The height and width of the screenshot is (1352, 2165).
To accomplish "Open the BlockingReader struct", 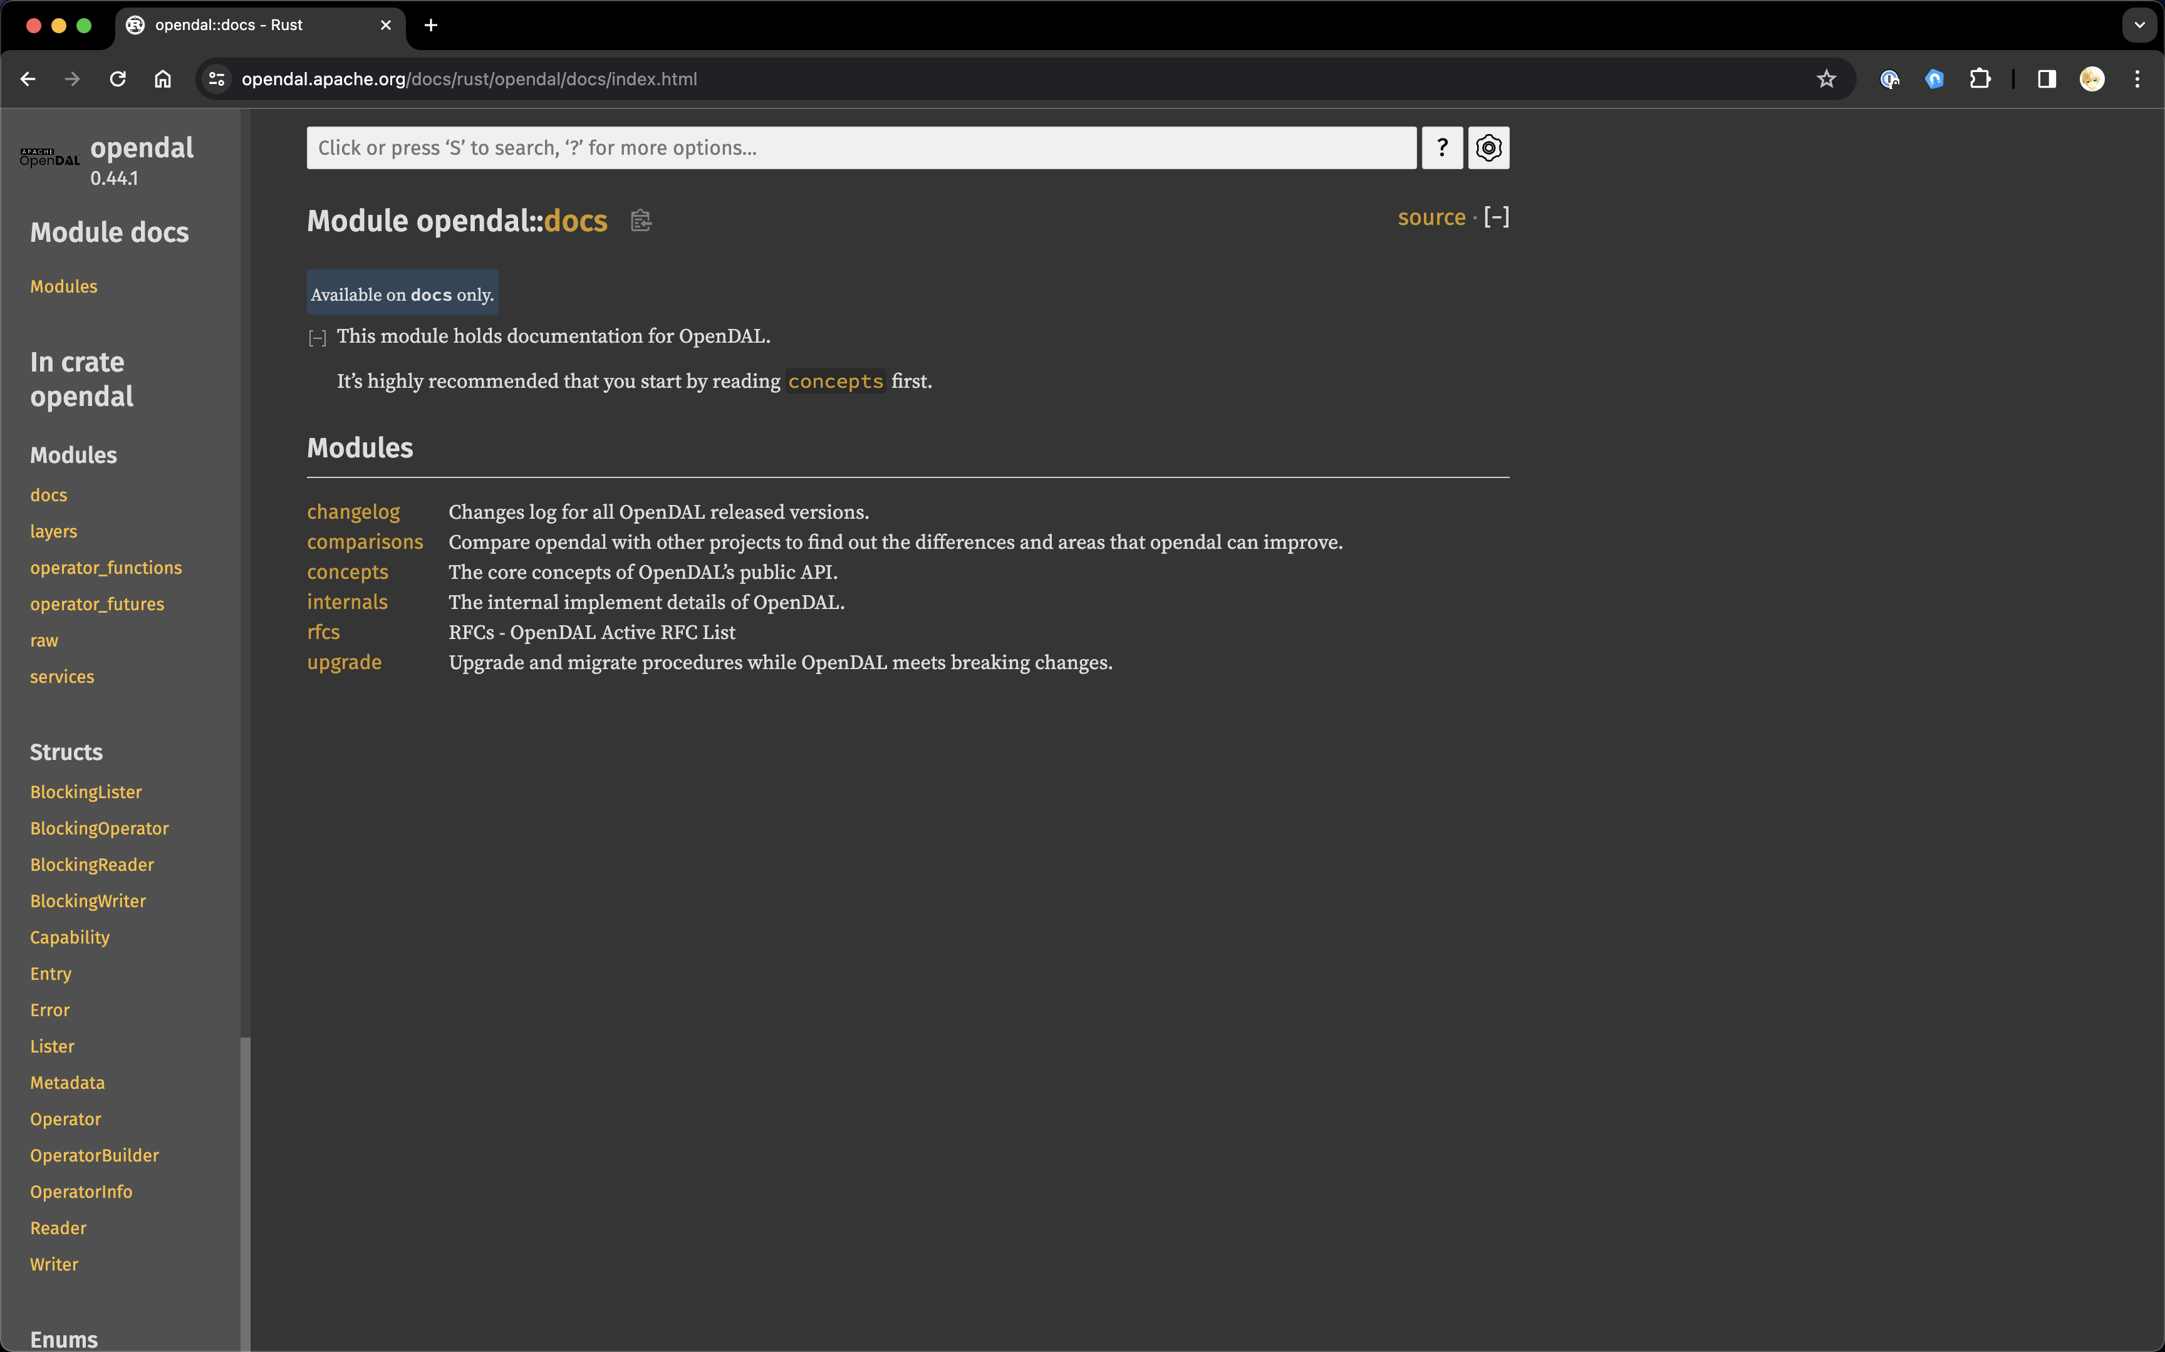I will click(92, 865).
